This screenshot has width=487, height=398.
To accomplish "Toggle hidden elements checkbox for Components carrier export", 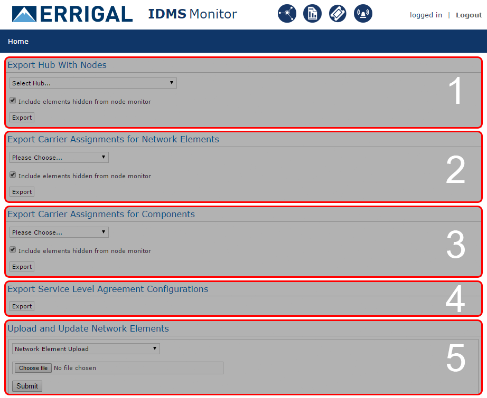I will tap(13, 250).
